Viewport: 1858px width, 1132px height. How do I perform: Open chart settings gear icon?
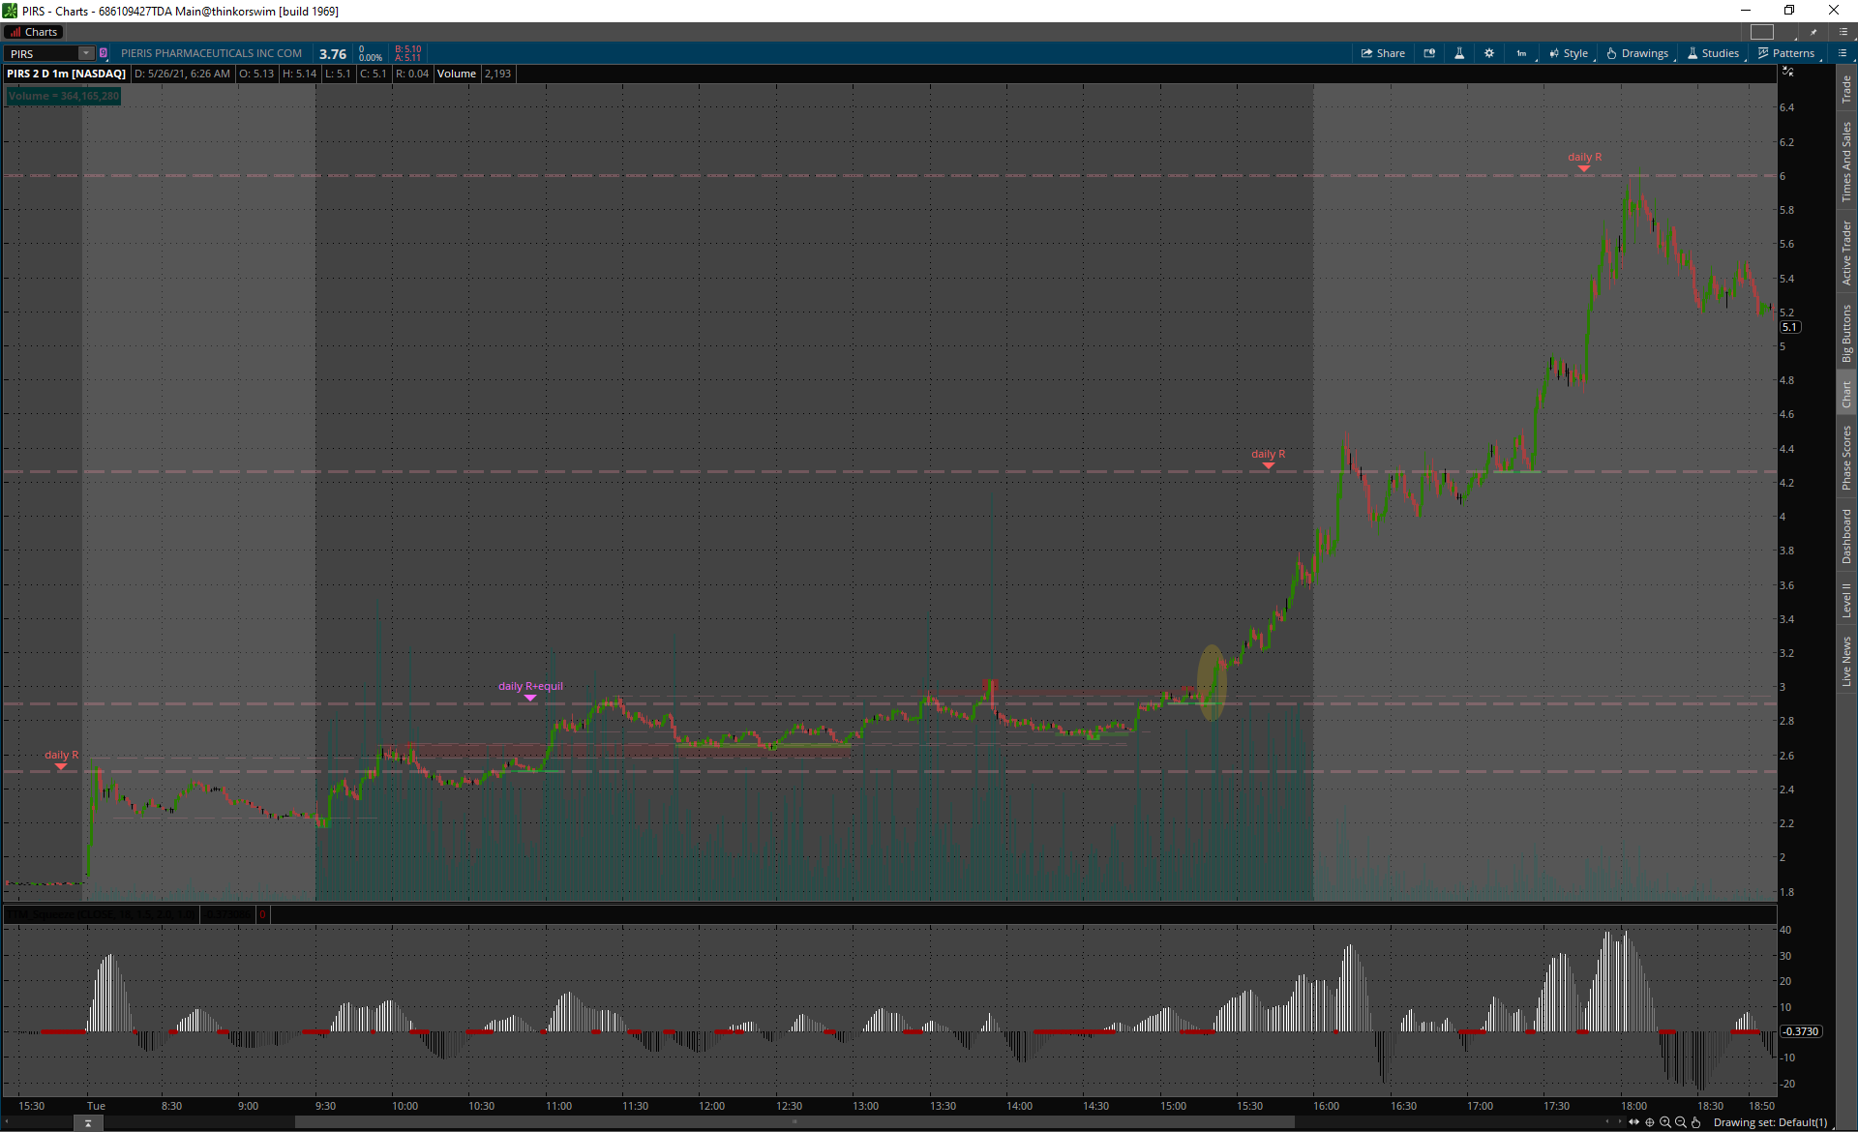click(x=1489, y=53)
